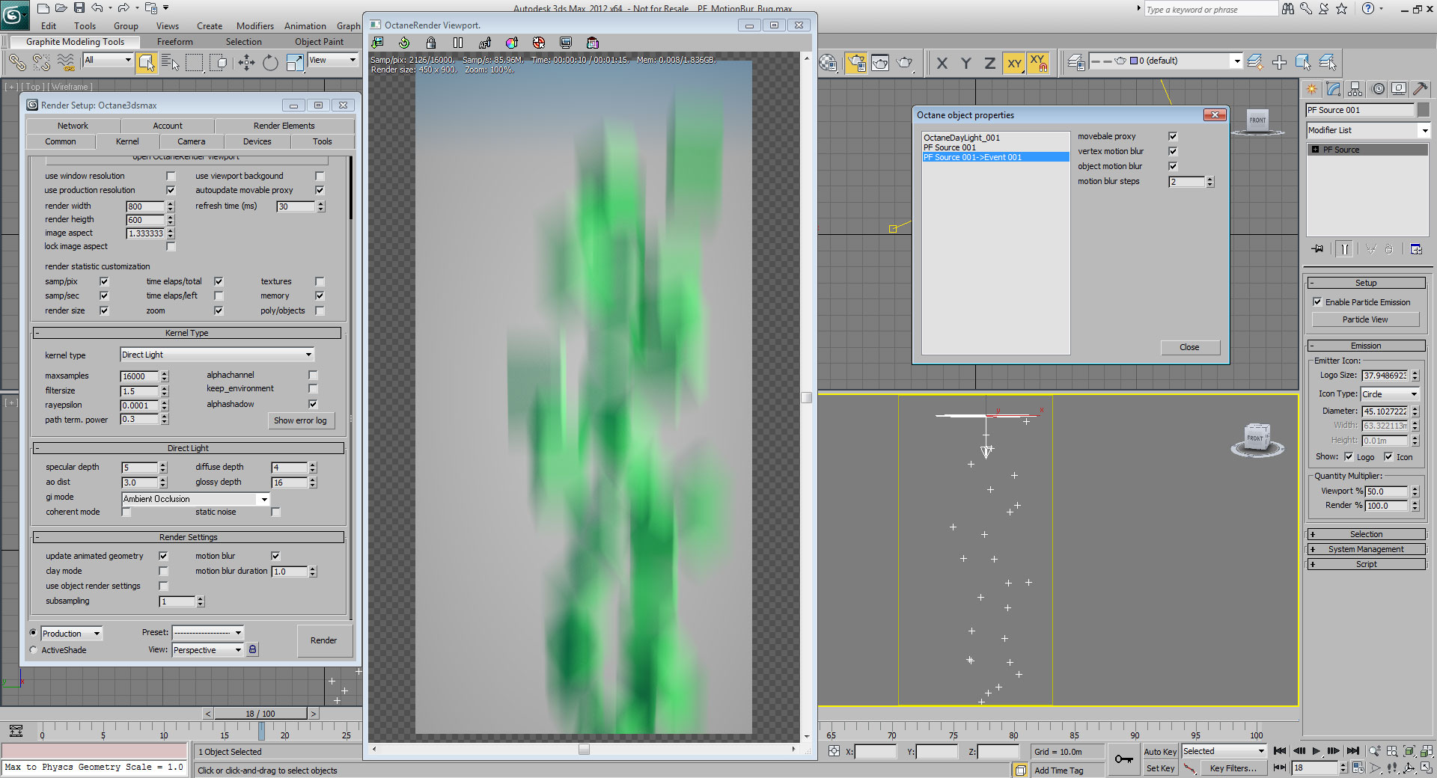Play the animation
Viewport: 1437px width, 778px height.
[x=1317, y=751]
